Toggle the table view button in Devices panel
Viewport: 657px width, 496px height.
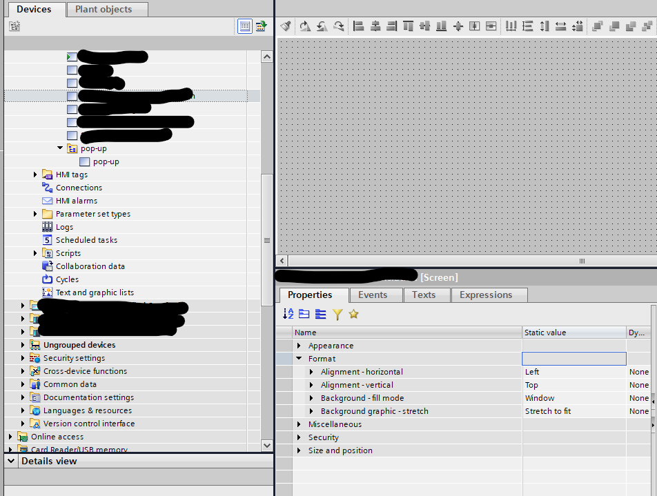point(244,26)
